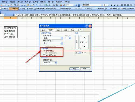
Task: Click the 取消 Cancel button
Action: point(85,69)
